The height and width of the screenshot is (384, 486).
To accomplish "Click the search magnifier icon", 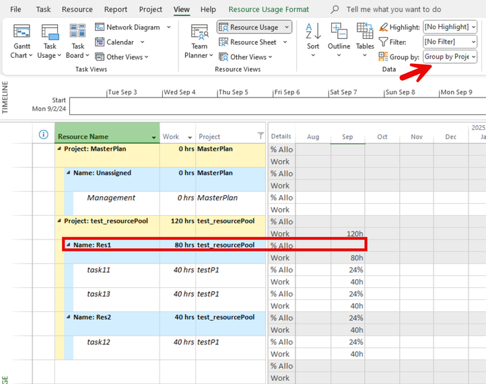I will 335,9.
